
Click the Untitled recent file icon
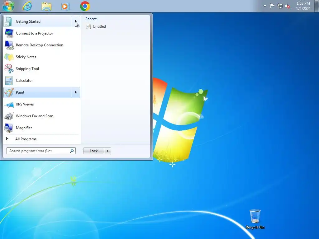[x=88, y=26]
